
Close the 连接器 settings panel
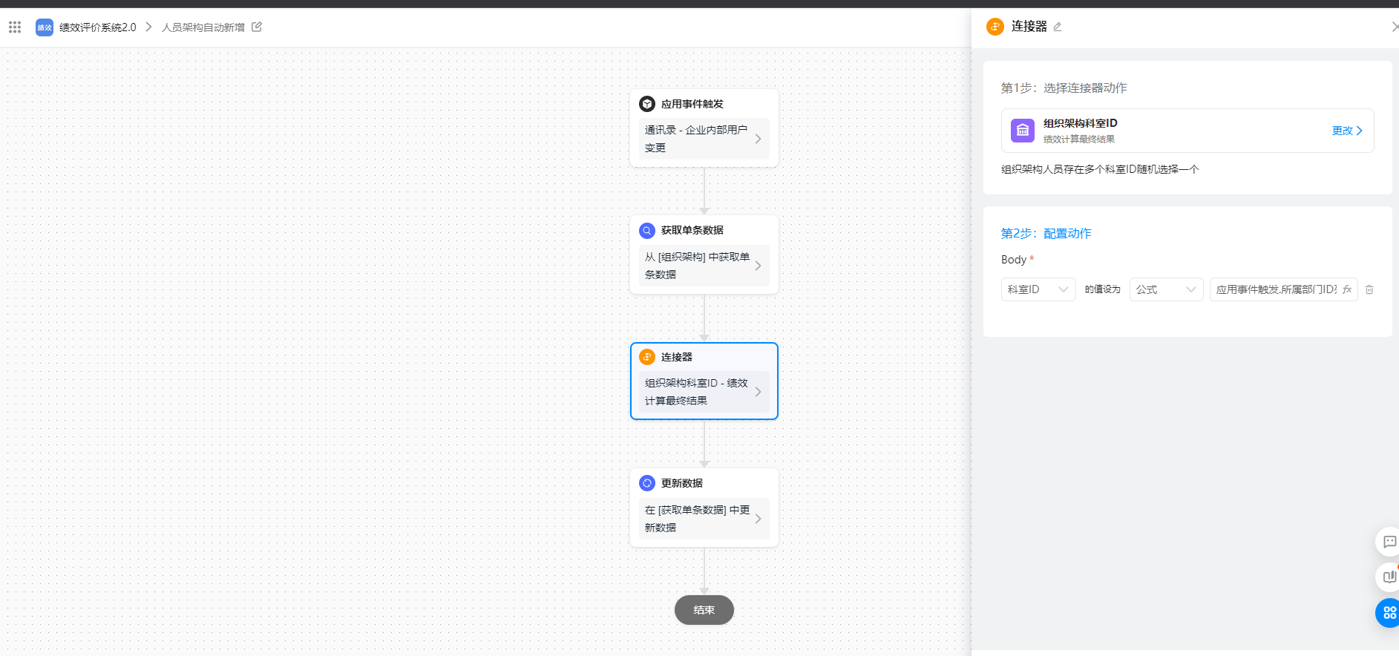point(1395,27)
